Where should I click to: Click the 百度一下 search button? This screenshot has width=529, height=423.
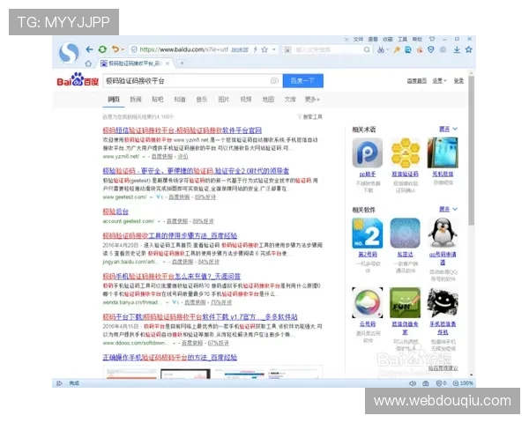[303, 81]
